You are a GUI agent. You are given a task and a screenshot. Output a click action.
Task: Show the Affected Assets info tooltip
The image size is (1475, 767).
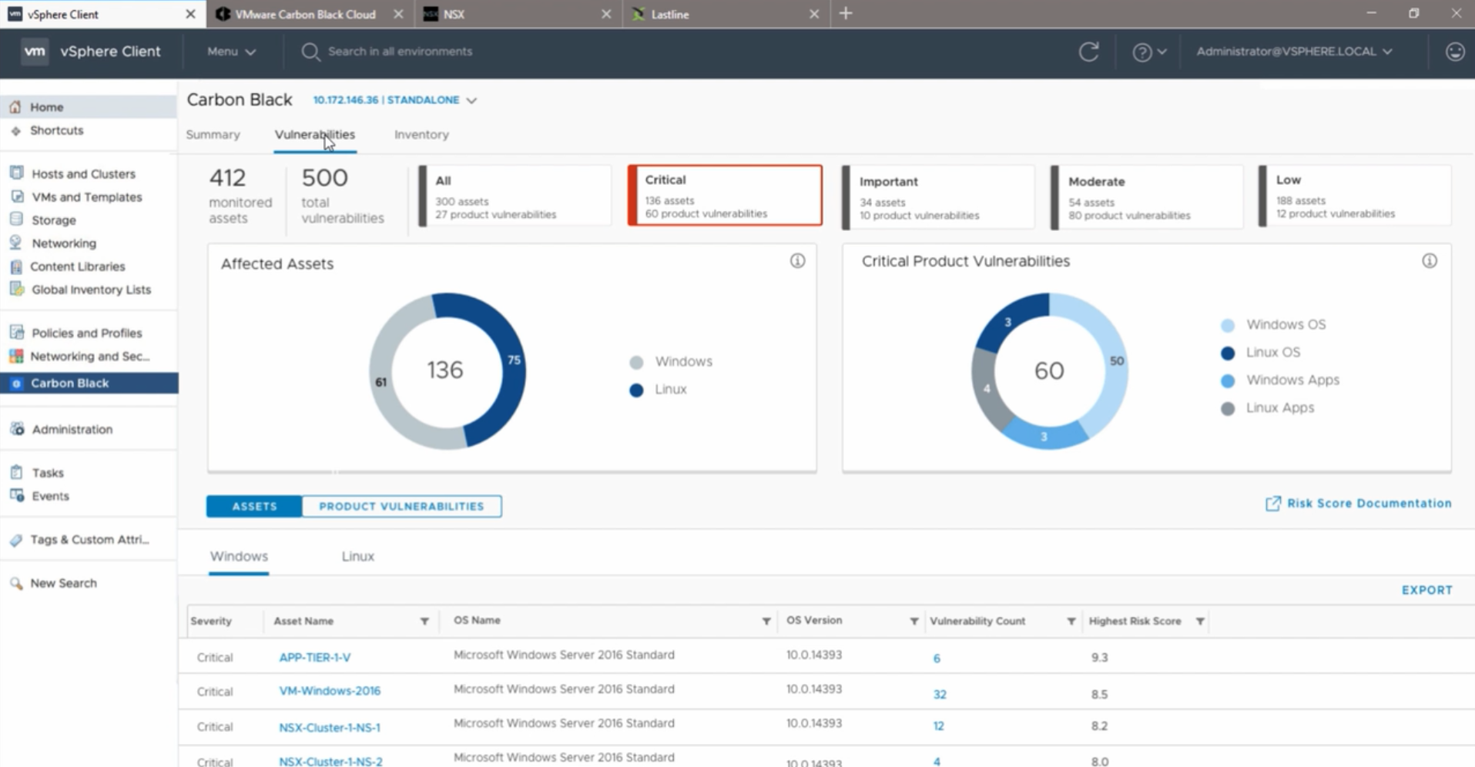797,260
